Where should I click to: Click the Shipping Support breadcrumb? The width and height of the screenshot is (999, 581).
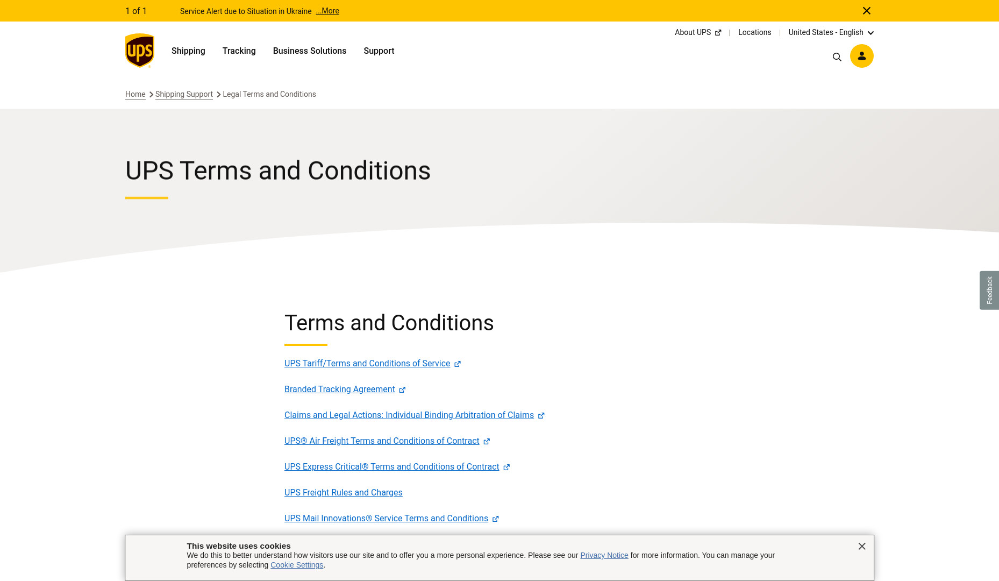[x=184, y=94]
